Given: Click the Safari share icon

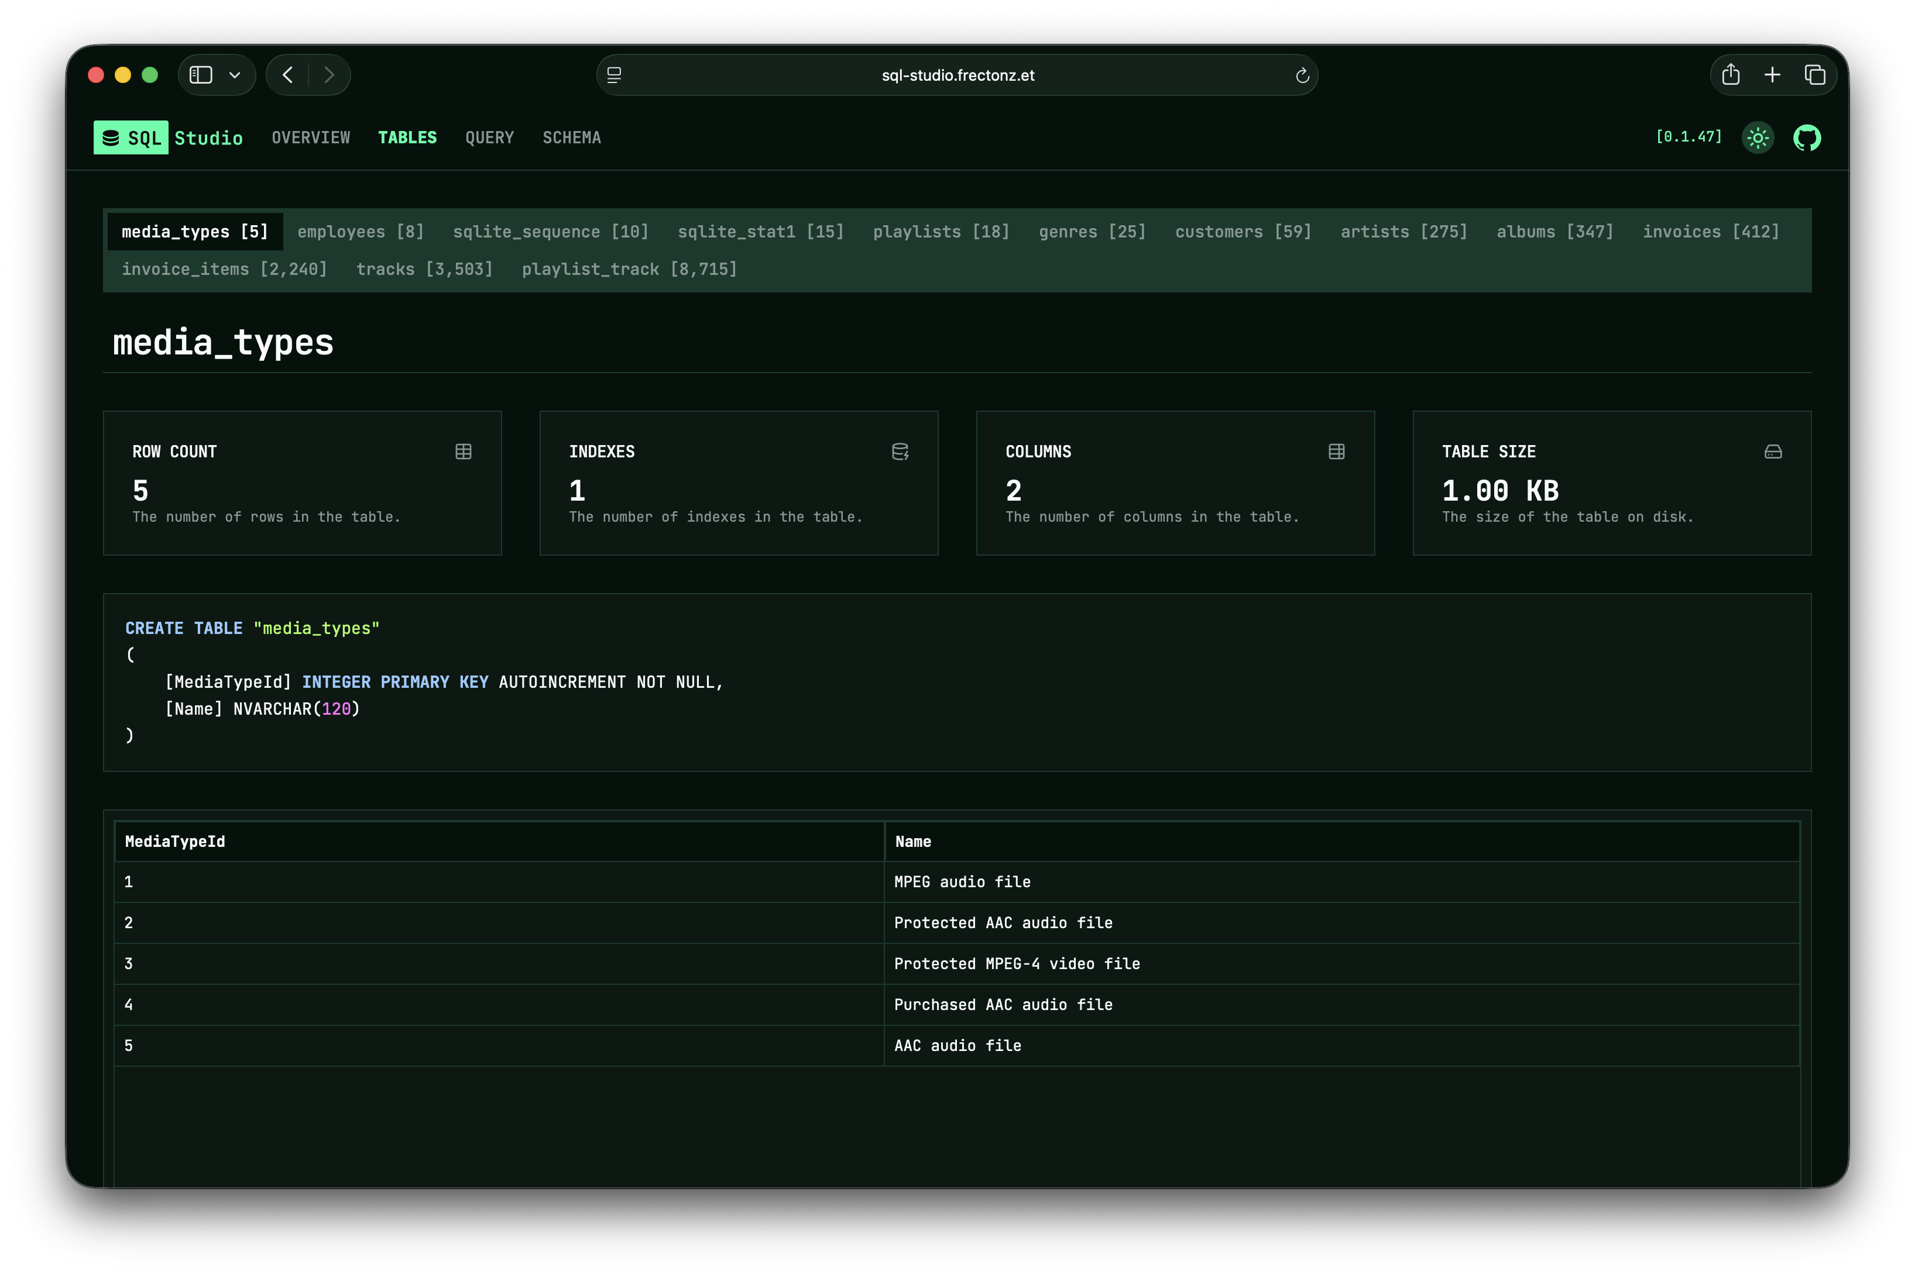Looking at the screenshot, I should pyautogui.click(x=1730, y=75).
